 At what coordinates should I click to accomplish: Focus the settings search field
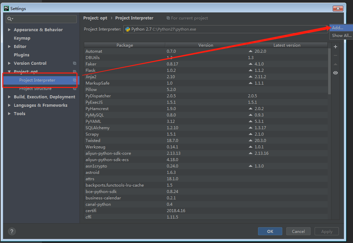[41, 19]
